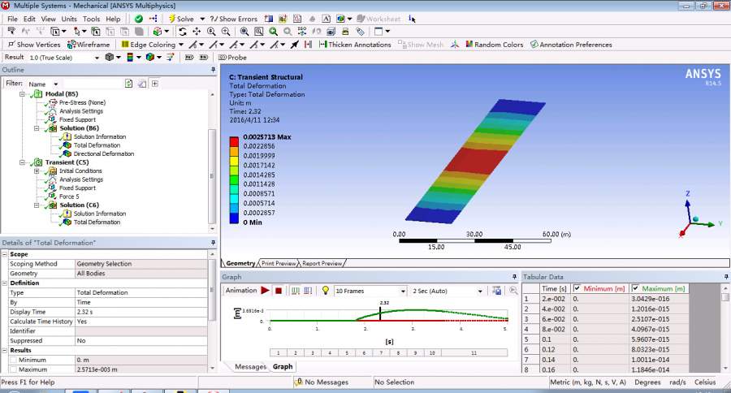Screen dimensions: 731x393
Task: Switch to the Report Preview tab
Action: [x=322, y=263]
